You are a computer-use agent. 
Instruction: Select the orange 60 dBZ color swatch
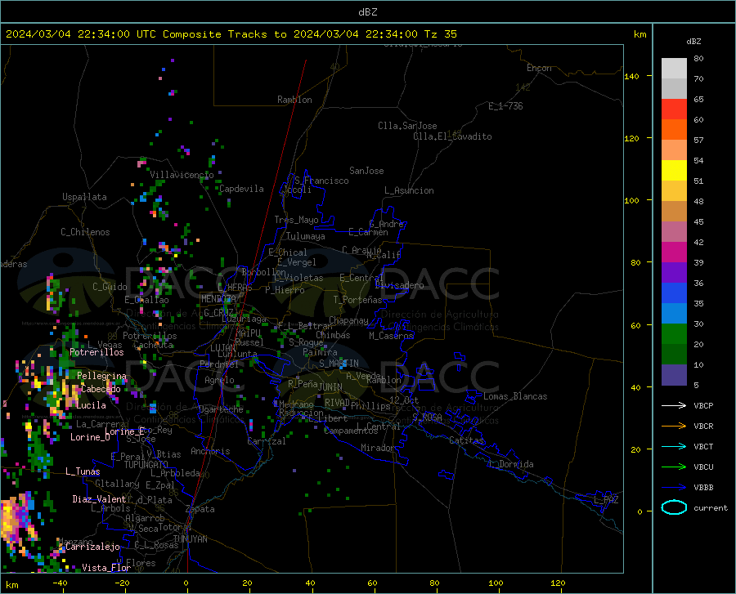(x=674, y=130)
